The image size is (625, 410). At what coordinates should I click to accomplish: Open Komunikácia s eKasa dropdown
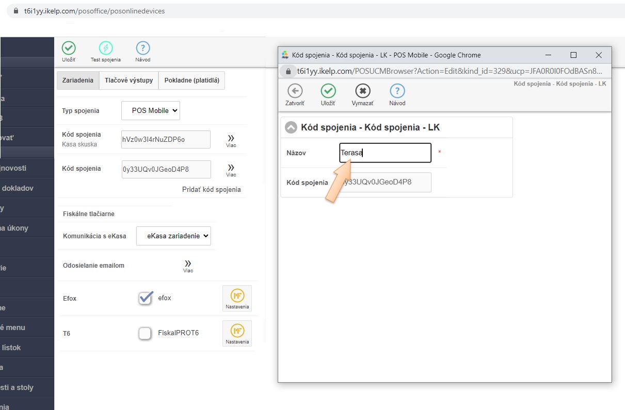173,236
